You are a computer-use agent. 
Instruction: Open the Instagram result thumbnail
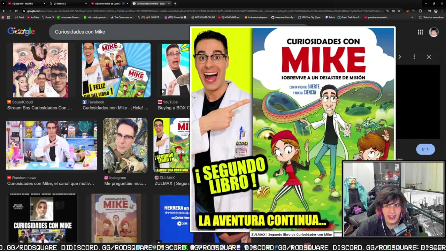(x=125, y=145)
